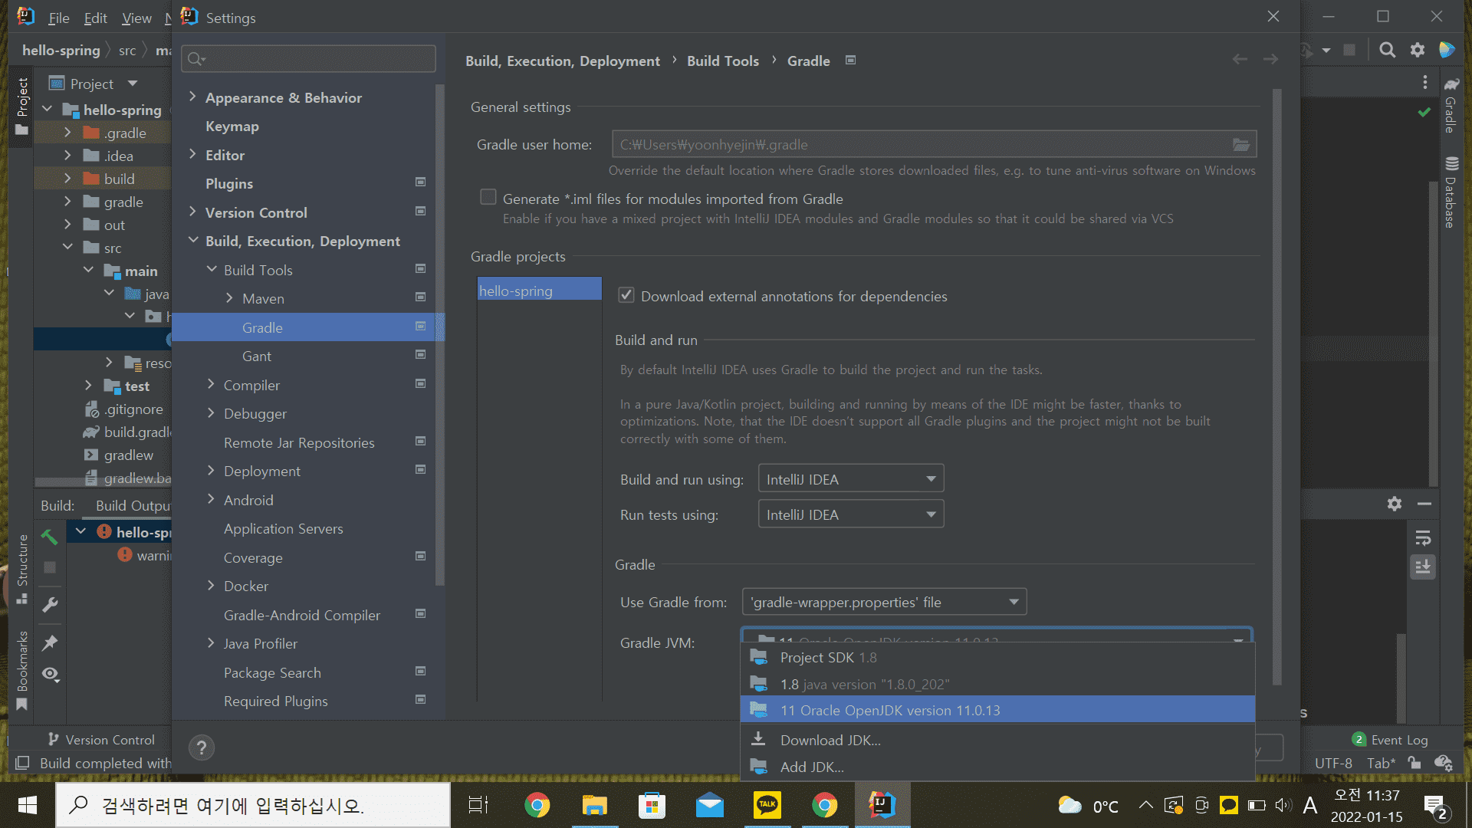Choose Download JDK... option

click(x=997, y=740)
